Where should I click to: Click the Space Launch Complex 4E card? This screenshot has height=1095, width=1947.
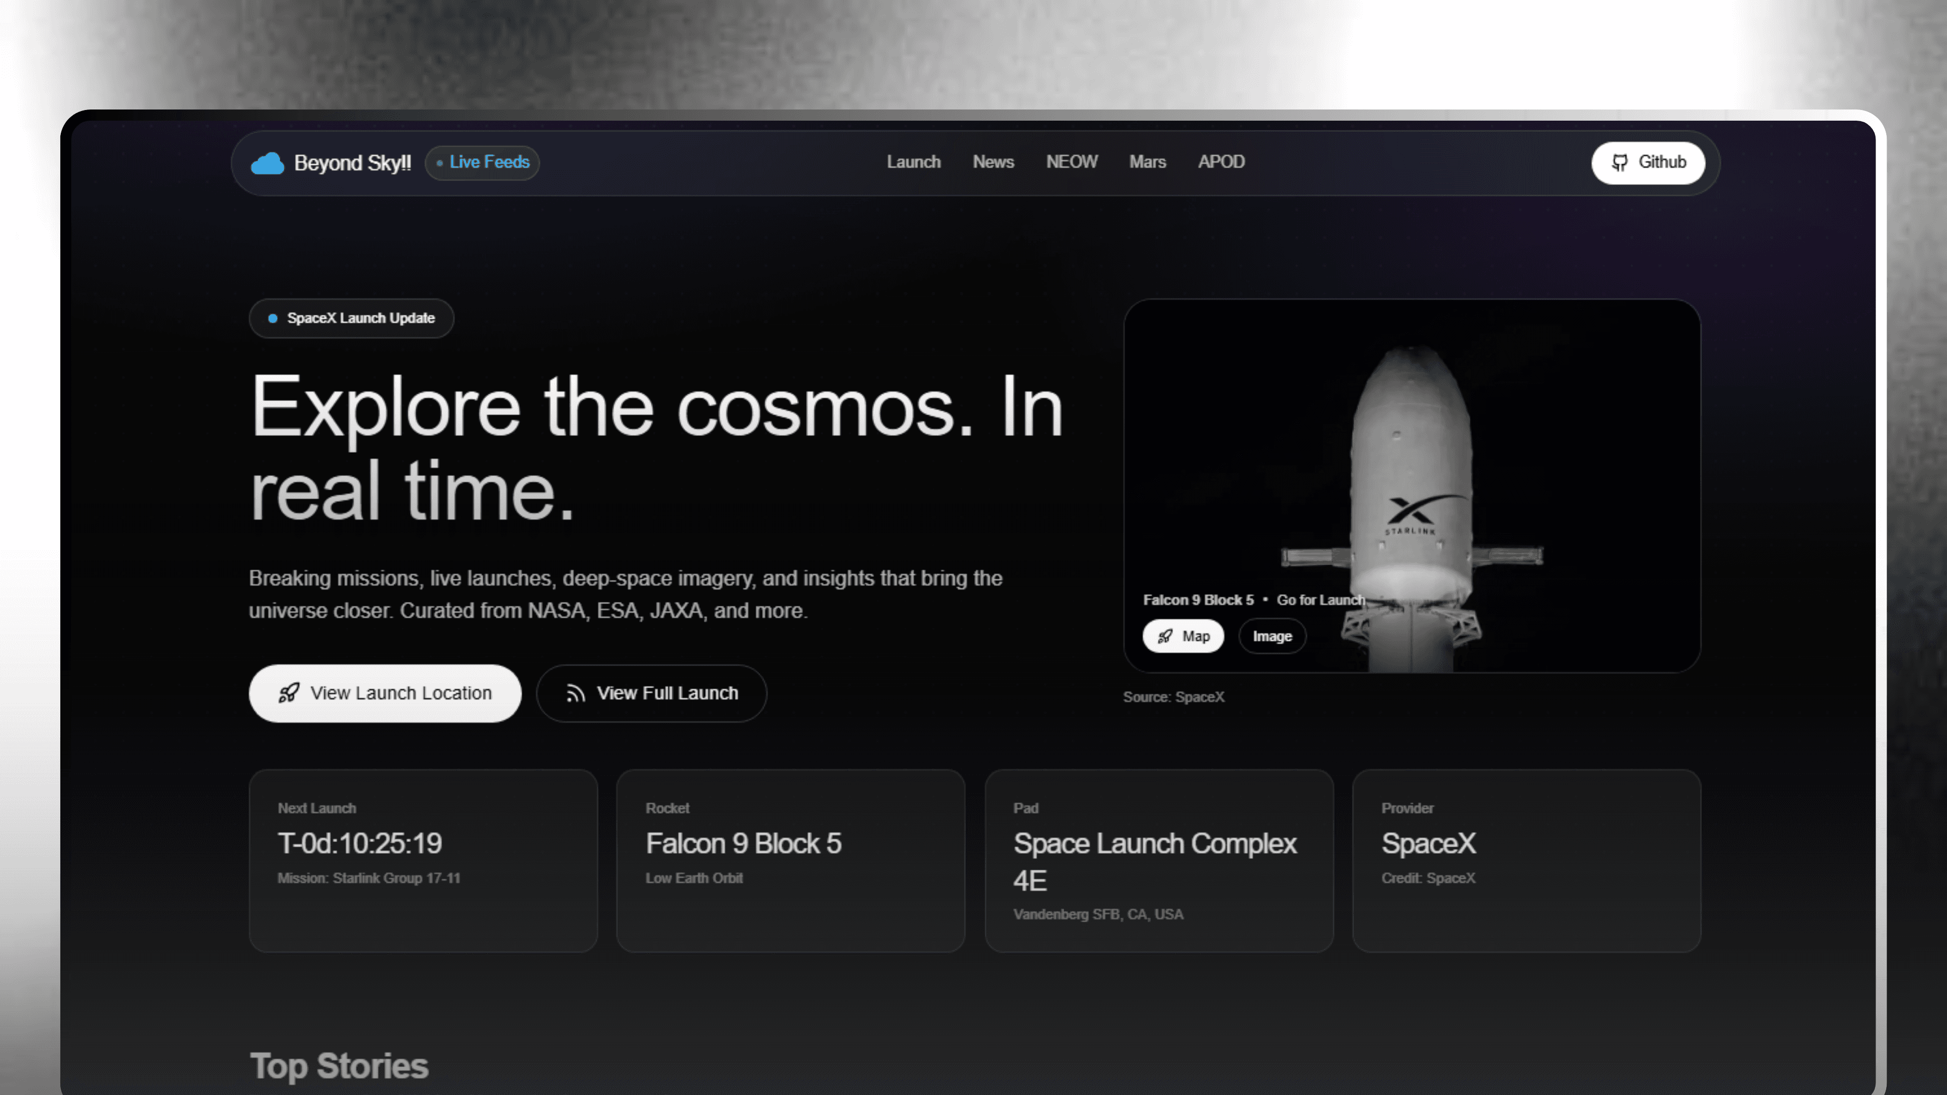pos(1159,860)
